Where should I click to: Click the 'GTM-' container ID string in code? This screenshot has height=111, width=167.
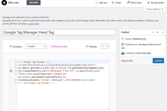(74, 80)
